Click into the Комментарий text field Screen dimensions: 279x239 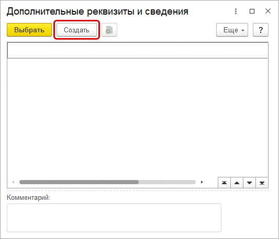(114, 218)
